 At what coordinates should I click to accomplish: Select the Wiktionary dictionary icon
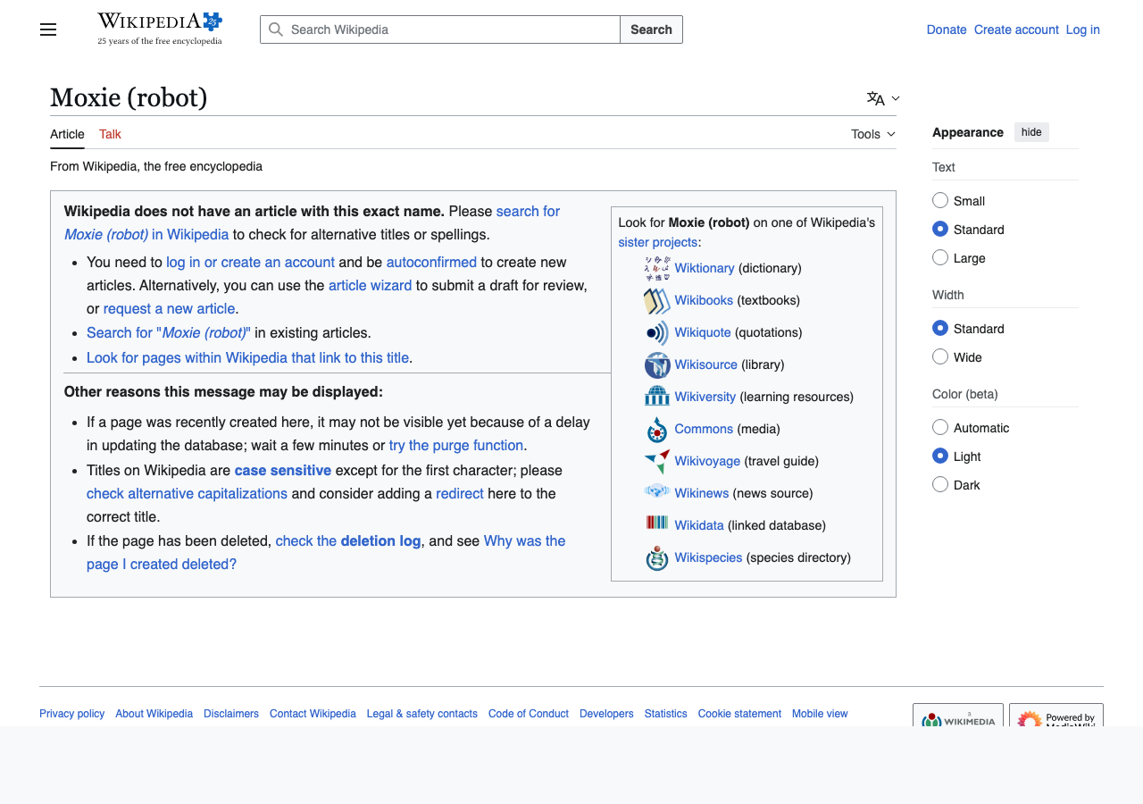tap(656, 267)
